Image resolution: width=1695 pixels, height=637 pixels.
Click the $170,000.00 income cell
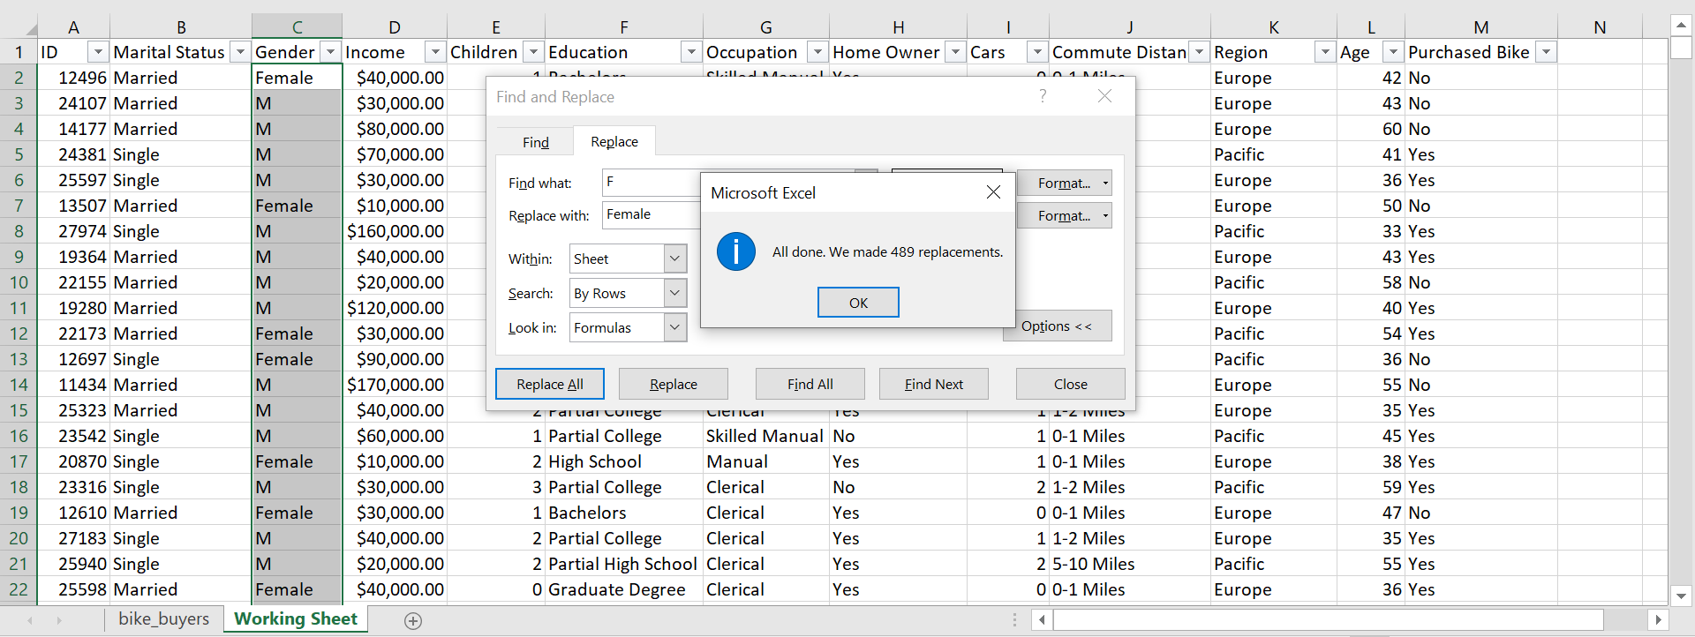coord(395,385)
